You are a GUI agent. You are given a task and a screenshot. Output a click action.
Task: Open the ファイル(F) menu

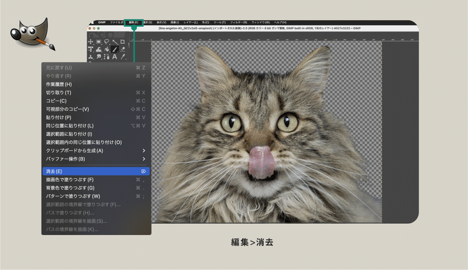tap(116, 22)
